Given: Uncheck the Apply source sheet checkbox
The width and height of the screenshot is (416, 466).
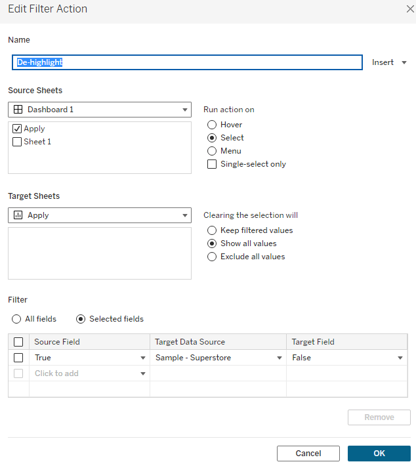Looking at the screenshot, I should (18, 129).
